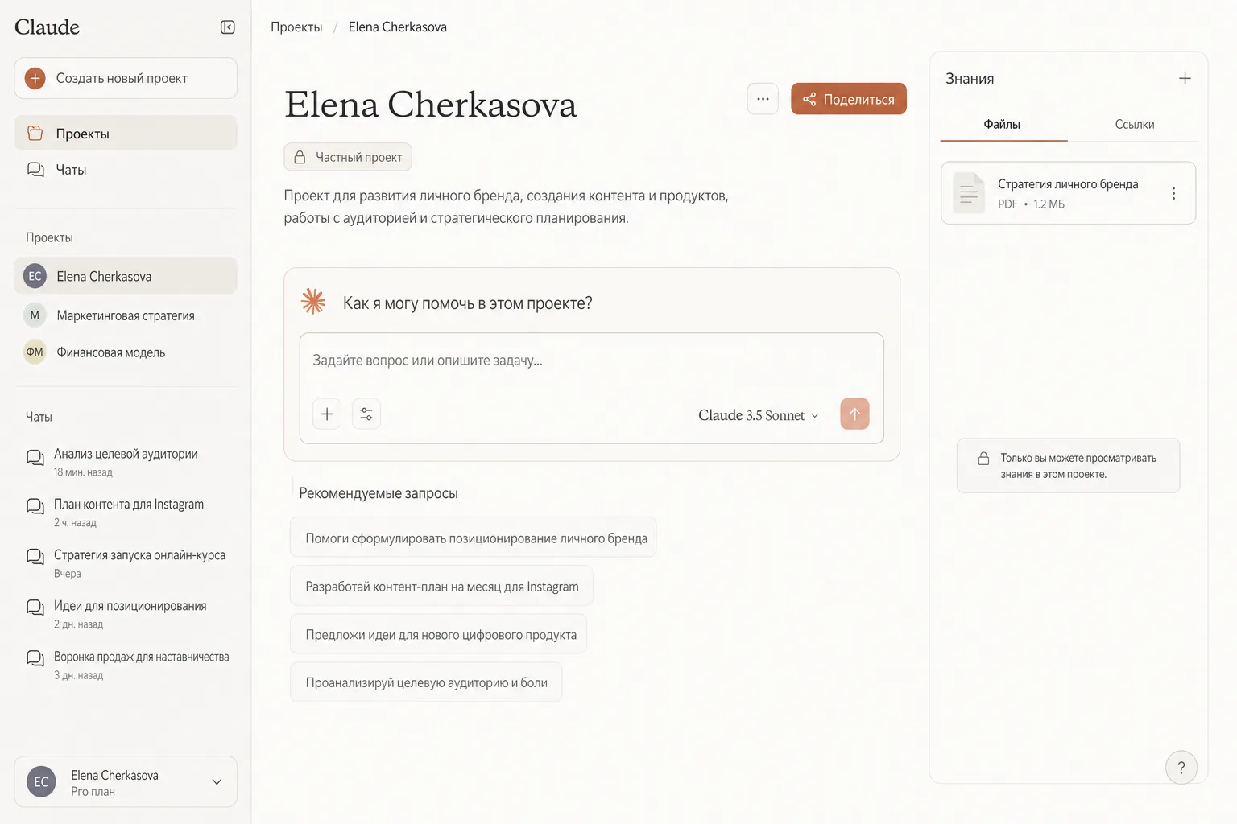Open help with the question mark button

tap(1181, 768)
